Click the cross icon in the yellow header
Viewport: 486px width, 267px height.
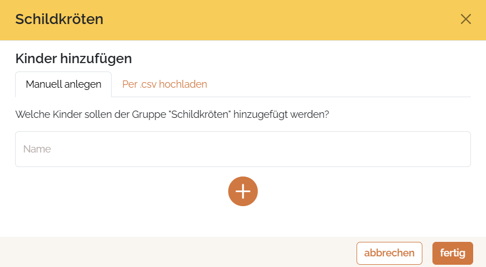[x=466, y=19]
